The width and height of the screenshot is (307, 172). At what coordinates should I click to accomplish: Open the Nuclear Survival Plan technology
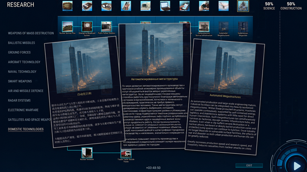click(68, 26)
